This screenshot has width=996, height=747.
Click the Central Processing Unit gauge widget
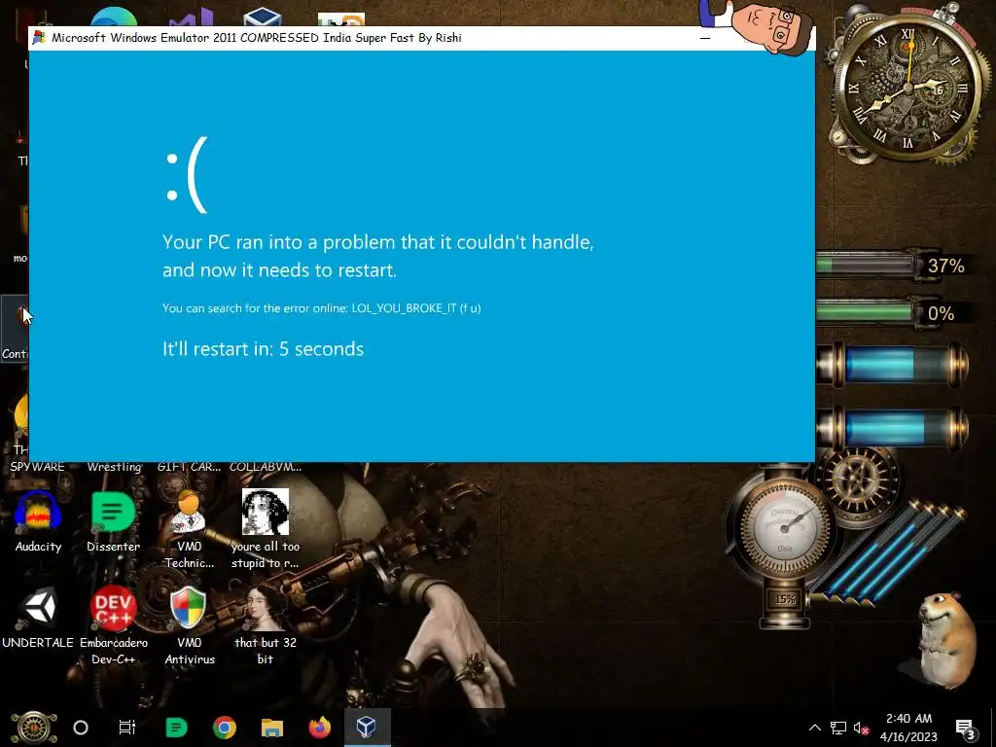tap(784, 527)
